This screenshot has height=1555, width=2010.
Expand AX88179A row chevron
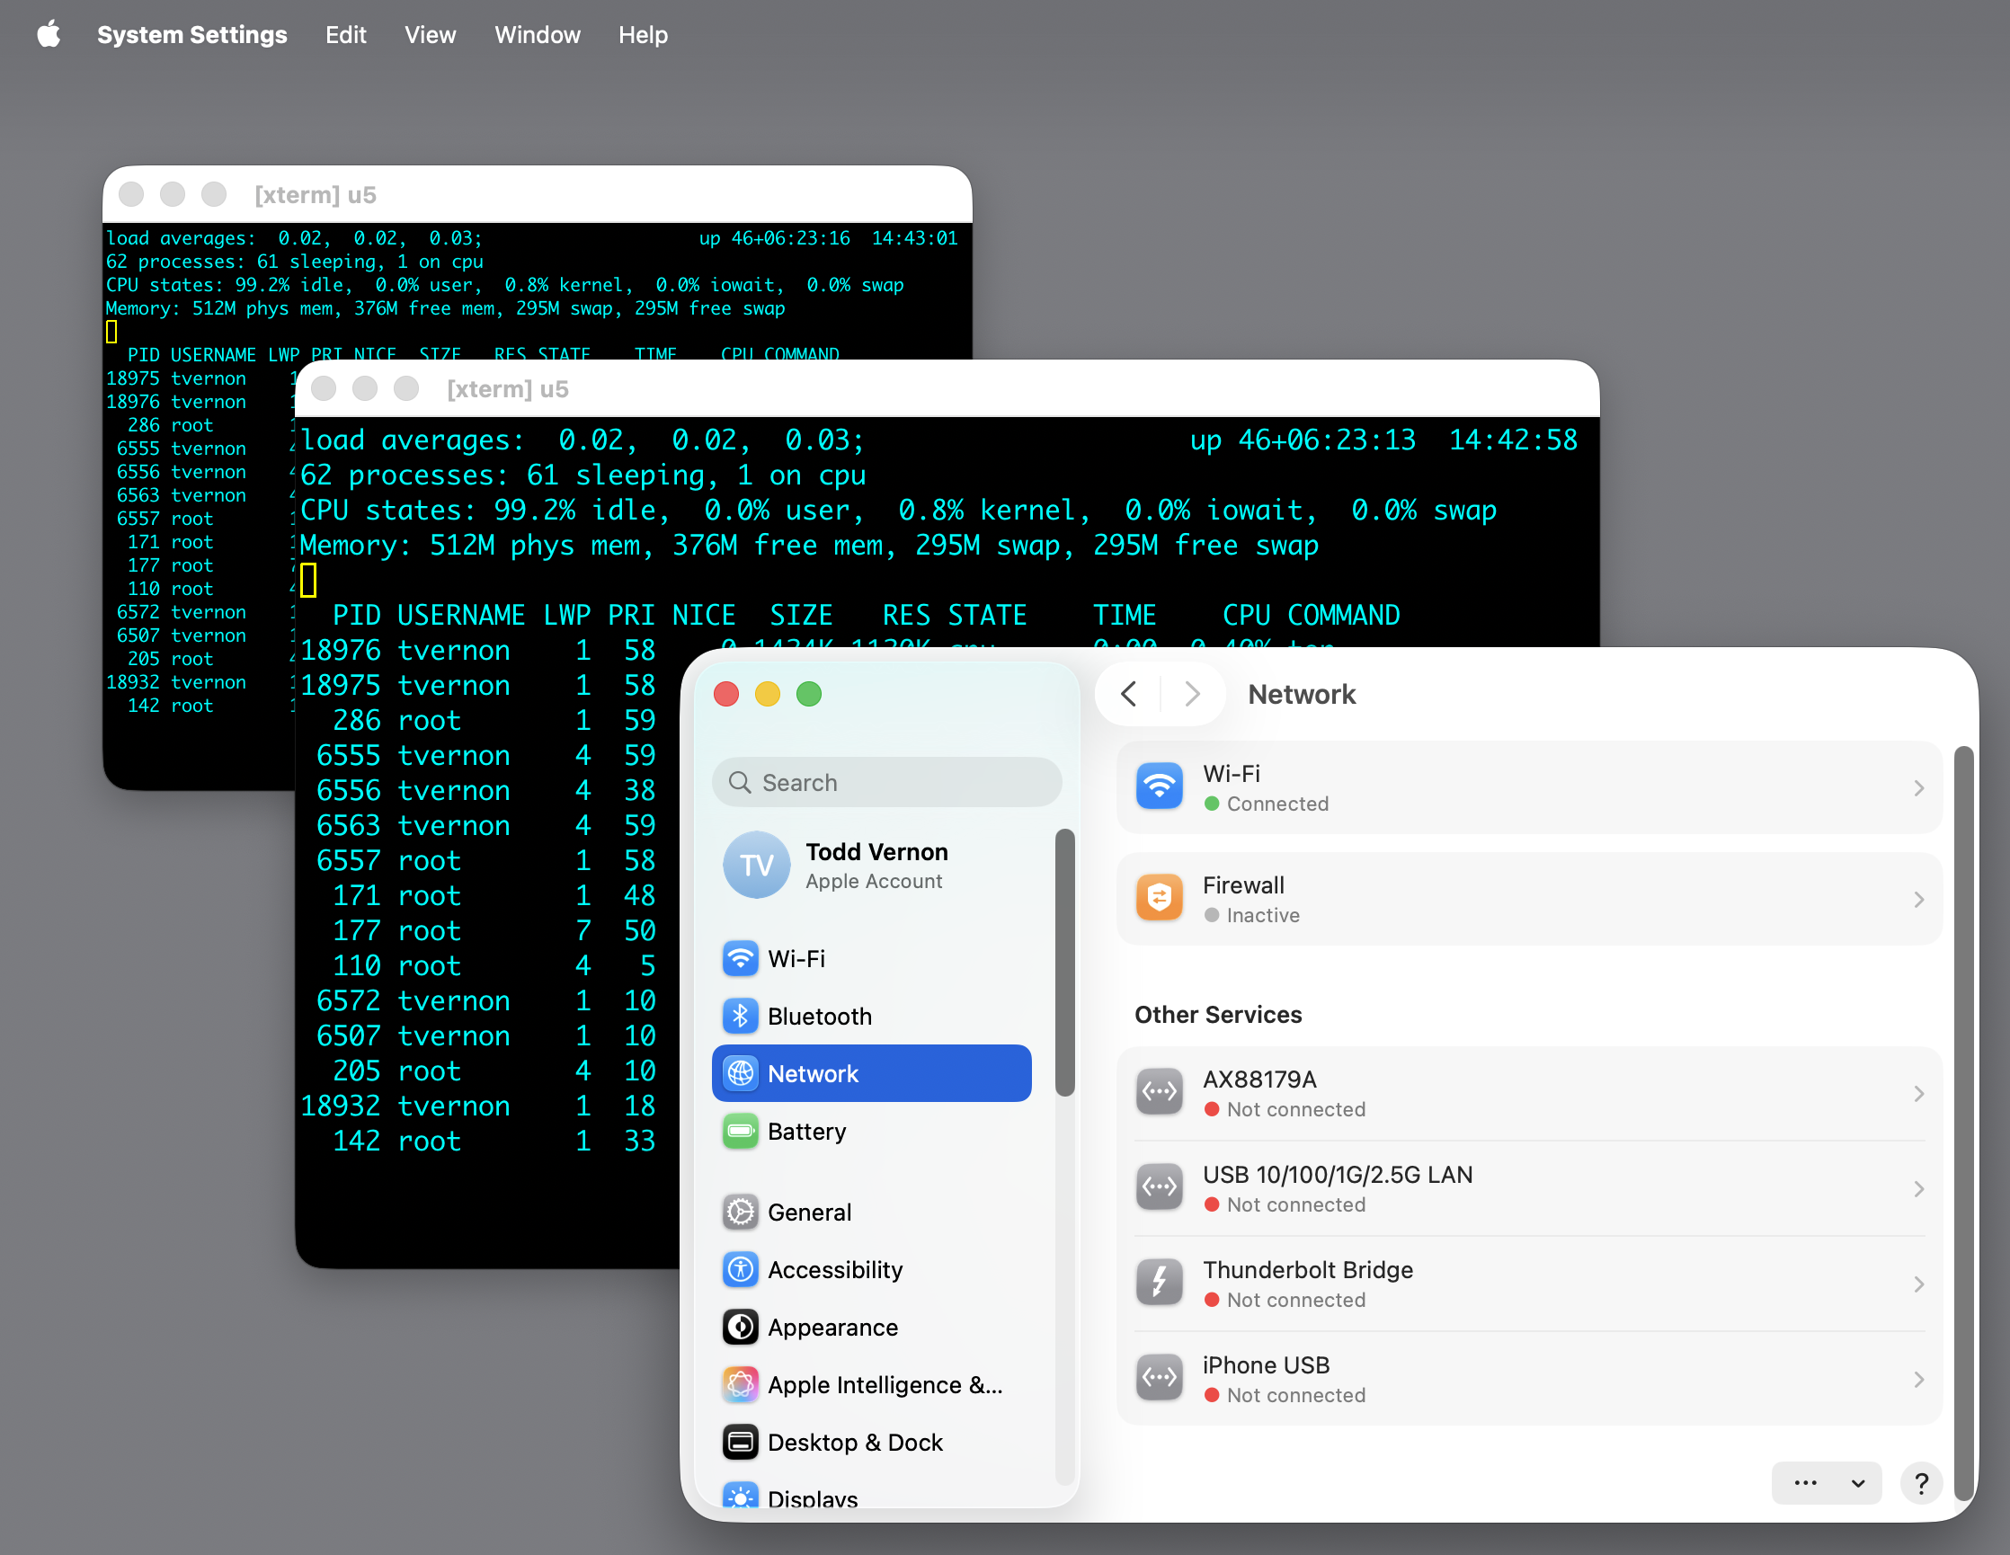[1919, 1093]
